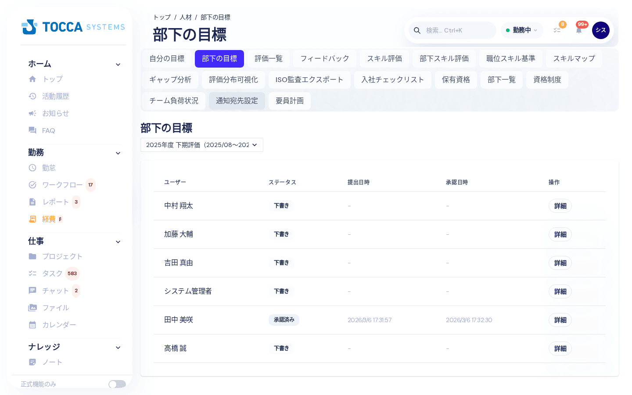Click the ファイル image icon

tap(32, 308)
